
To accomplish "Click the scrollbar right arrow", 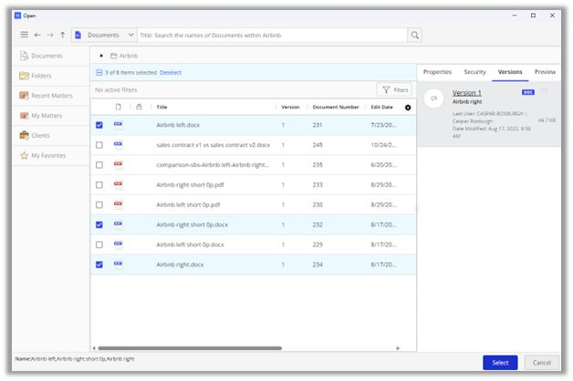I will [398, 348].
